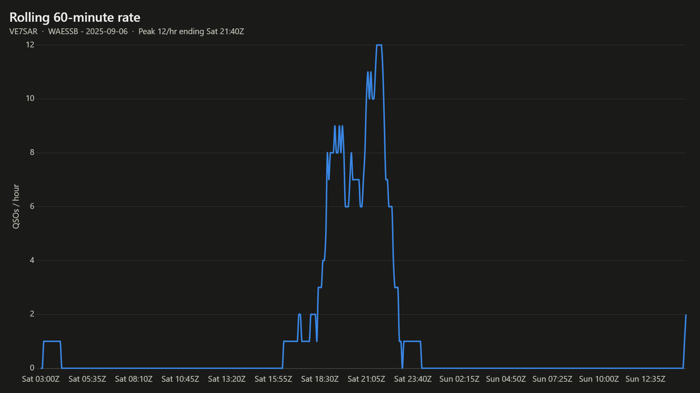Click the 'Sat 21:05Z' time label
Viewport: 700px width, 393px height.
366,379
